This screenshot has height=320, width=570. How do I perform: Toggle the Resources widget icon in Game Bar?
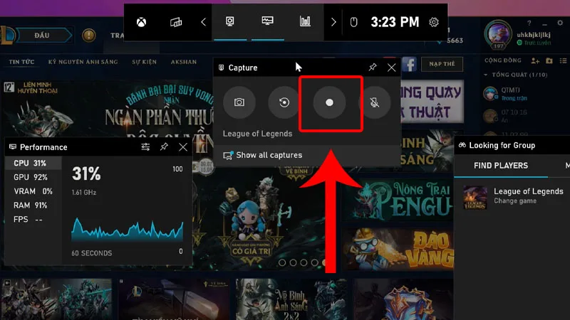coord(305,22)
